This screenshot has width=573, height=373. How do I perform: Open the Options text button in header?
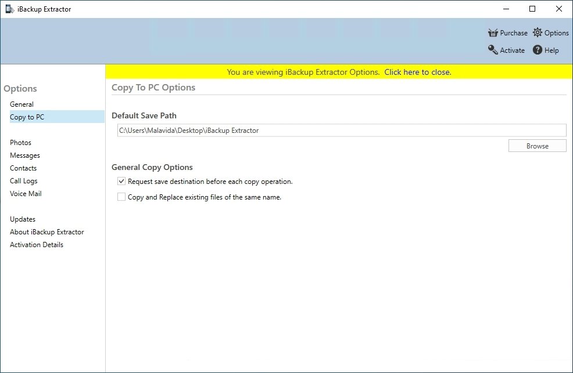[x=557, y=33]
